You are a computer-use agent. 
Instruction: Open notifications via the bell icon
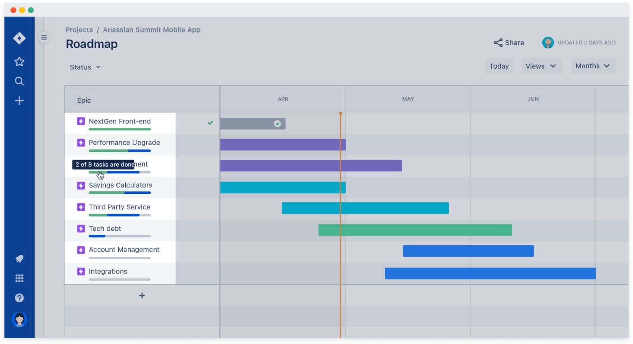[19, 259]
